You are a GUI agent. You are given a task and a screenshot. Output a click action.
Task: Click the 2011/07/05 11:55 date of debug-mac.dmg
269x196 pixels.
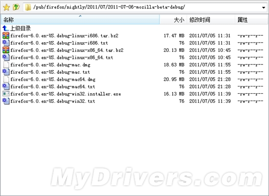pos(210,65)
